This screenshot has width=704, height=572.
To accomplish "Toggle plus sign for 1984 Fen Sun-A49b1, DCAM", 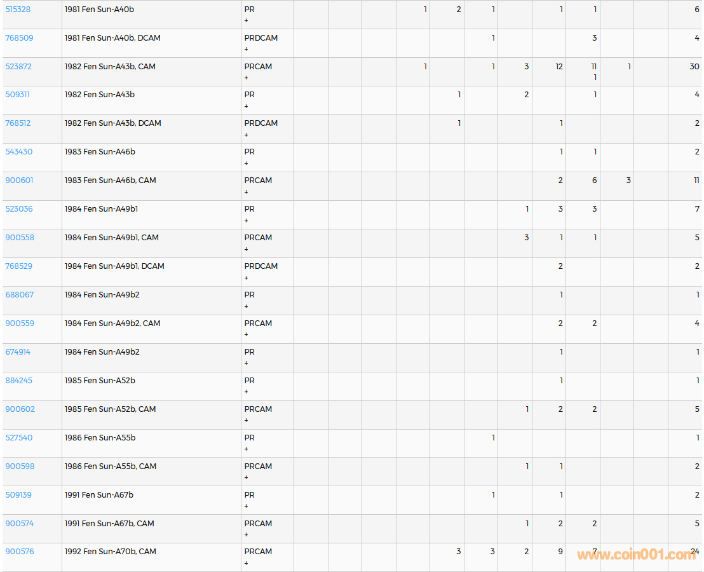I will pyautogui.click(x=247, y=278).
